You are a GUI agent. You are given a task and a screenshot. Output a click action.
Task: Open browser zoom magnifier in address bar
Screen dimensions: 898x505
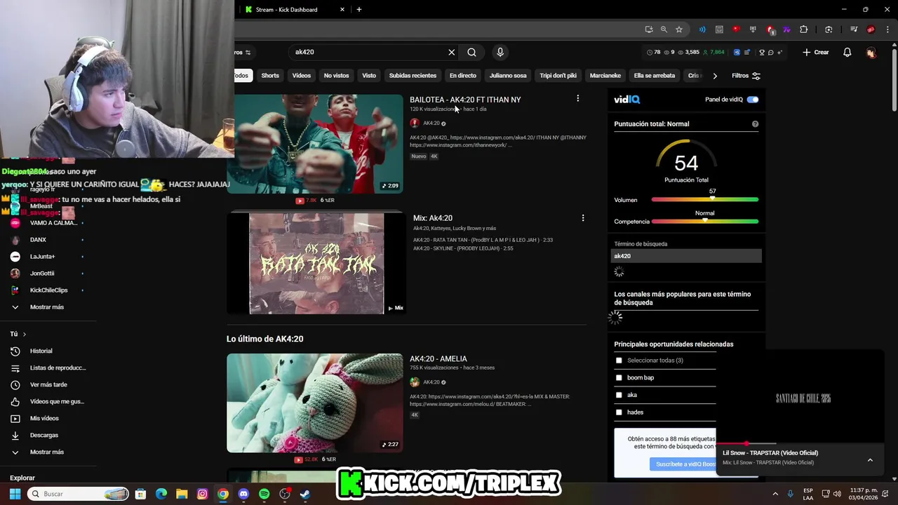(x=664, y=29)
